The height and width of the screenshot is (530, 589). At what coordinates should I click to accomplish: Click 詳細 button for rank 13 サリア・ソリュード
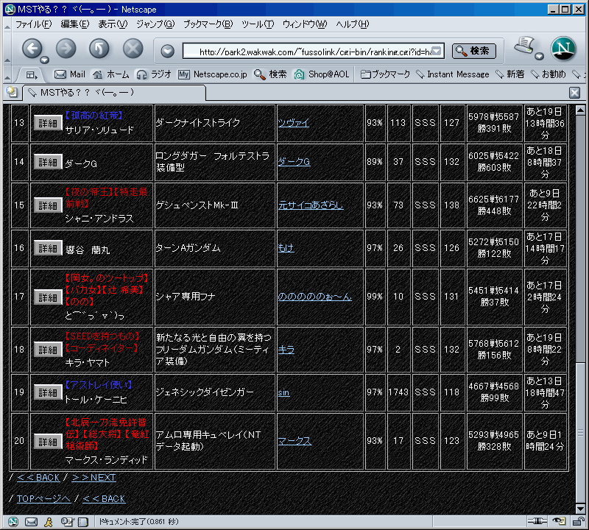(x=48, y=123)
